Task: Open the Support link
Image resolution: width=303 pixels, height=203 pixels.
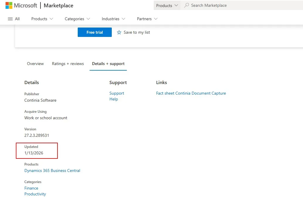Action: (x=117, y=93)
